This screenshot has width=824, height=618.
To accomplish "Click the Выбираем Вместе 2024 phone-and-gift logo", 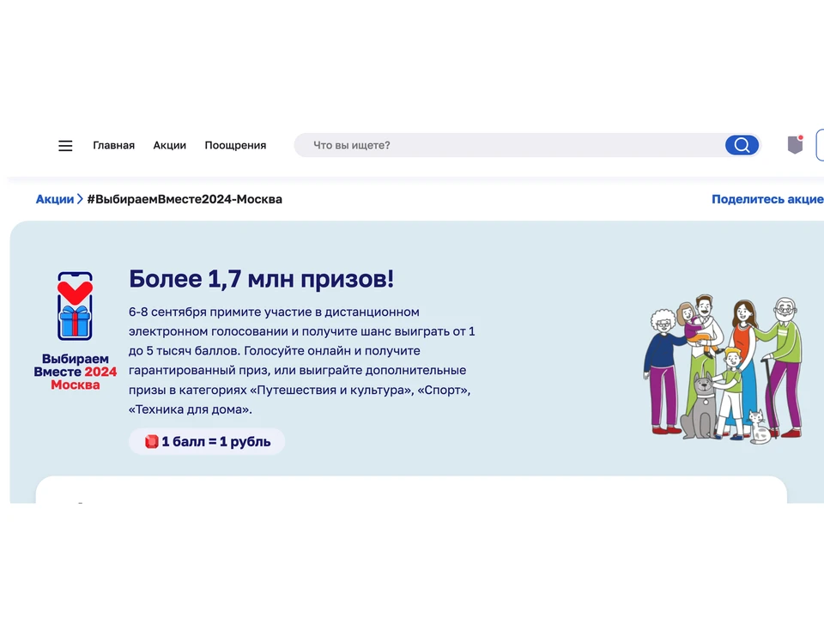I will pyautogui.click(x=75, y=307).
